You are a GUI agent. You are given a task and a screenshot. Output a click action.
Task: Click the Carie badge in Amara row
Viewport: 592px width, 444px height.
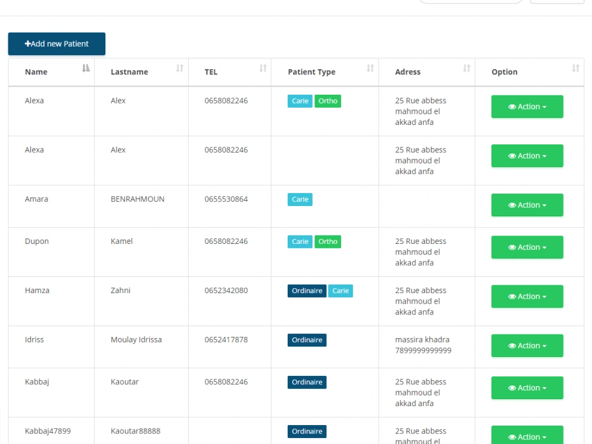click(x=300, y=200)
